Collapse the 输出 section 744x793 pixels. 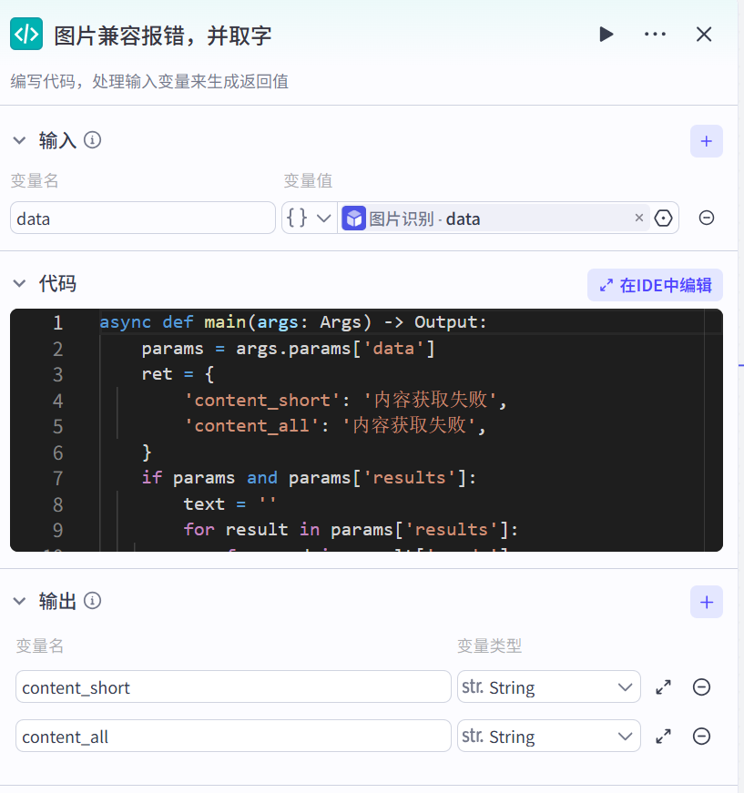(20, 601)
